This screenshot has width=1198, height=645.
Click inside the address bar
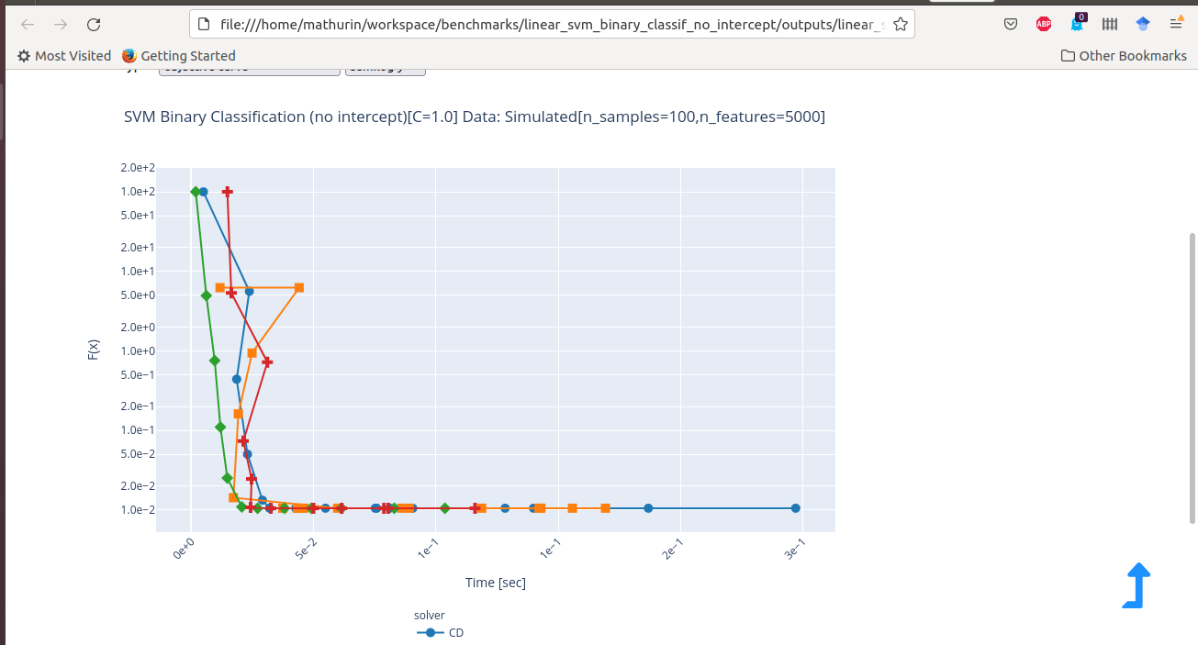pyautogui.click(x=551, y=24)
